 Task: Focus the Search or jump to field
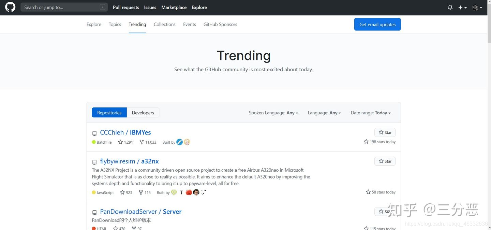(64, 7)
